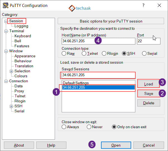
Task: Click the Saved Sessions name field
Action: pyautogui.click(x=98, y=75)
